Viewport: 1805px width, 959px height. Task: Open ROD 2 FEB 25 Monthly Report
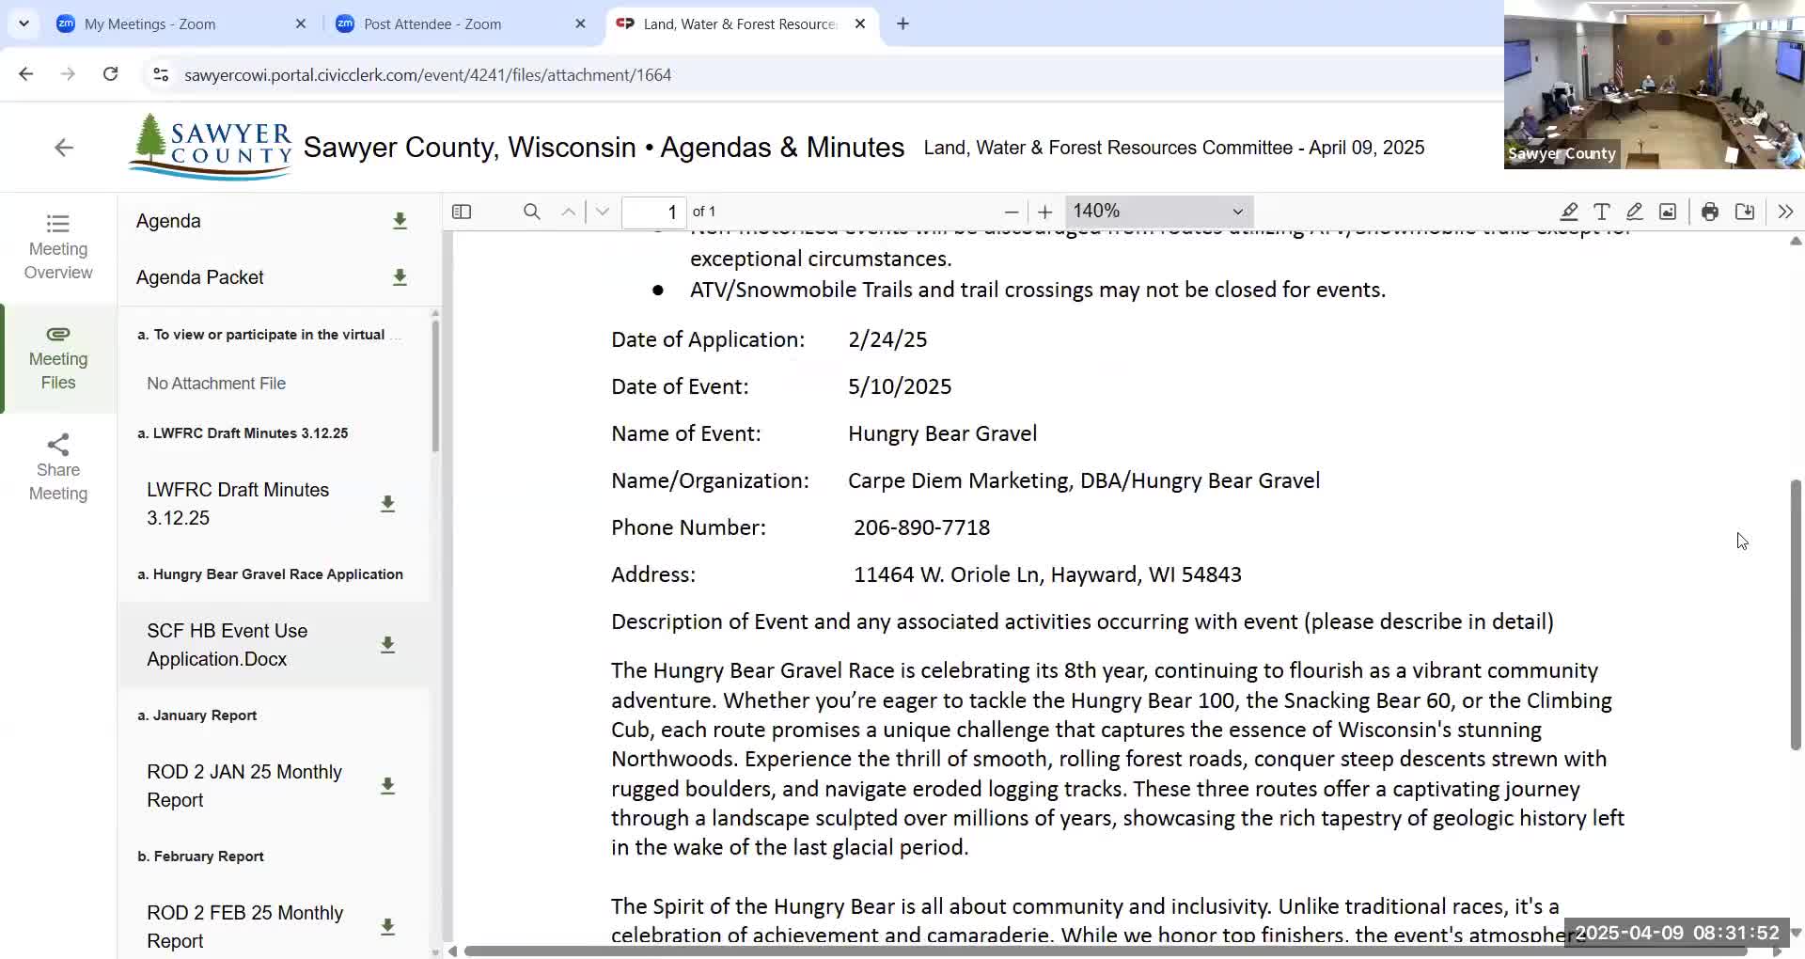(x=245, y=927)
